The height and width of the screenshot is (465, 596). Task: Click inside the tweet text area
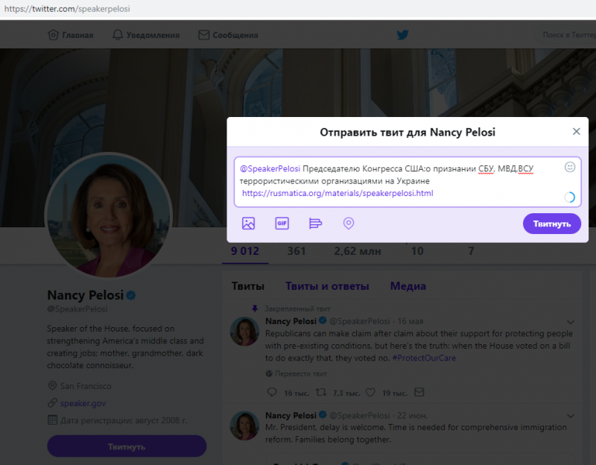tap(408, 182)
